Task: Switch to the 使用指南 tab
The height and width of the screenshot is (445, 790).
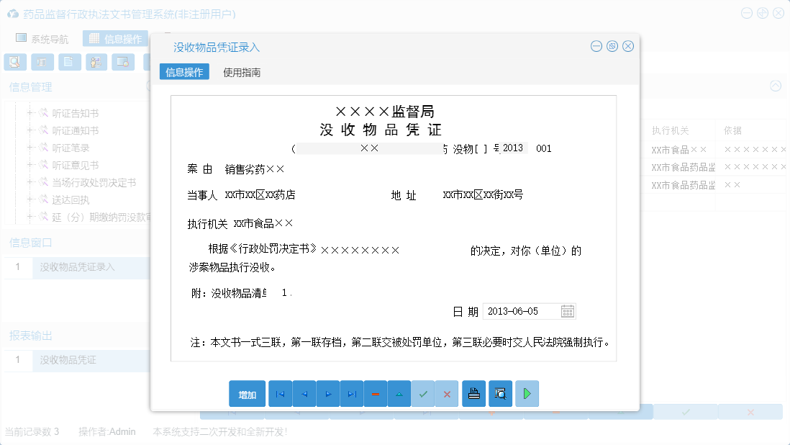Action: pos(240,72)
